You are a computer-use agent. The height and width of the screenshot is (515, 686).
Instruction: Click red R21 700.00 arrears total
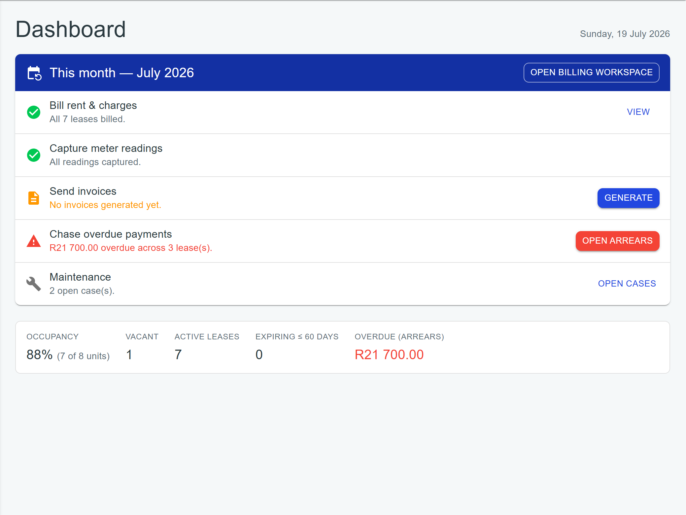[x=389, y=355]
